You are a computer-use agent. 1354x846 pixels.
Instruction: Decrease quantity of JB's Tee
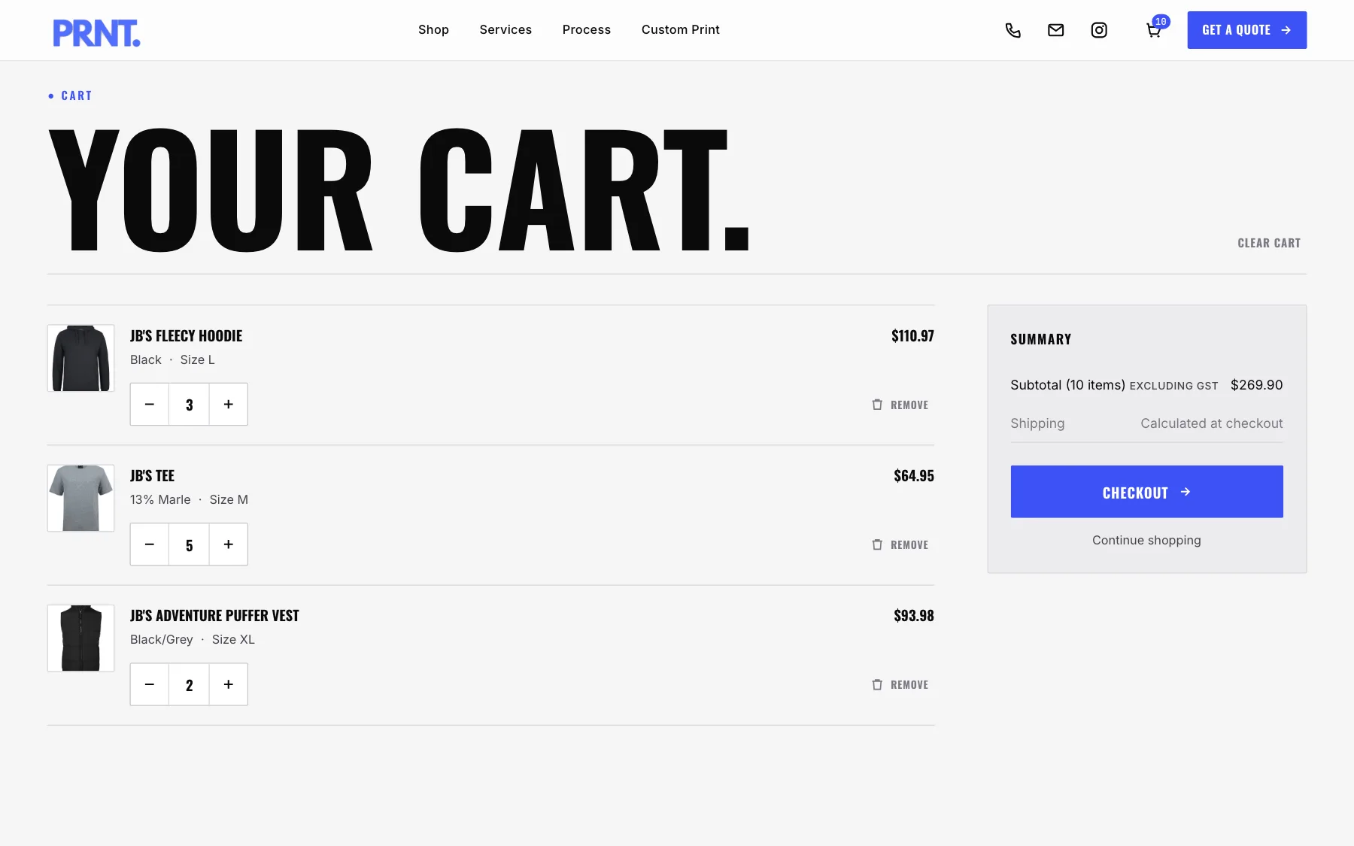[x=150, y=544]
